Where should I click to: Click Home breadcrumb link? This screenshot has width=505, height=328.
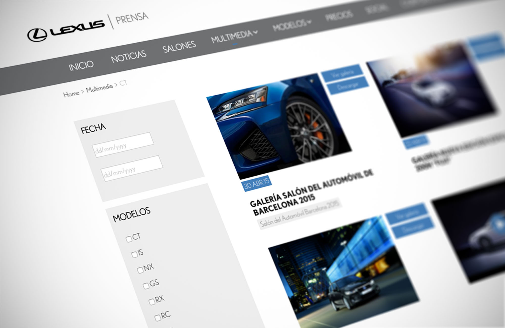tap(71, 94)
